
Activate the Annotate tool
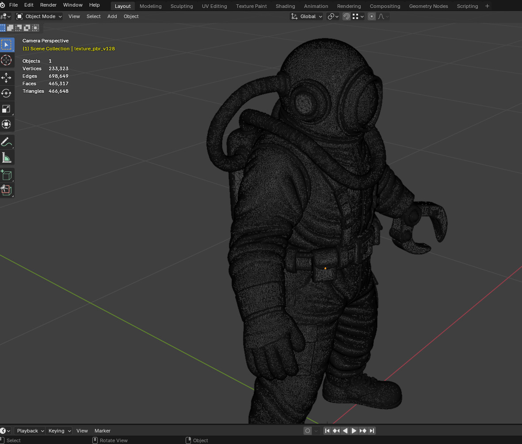click(x=7, y=142)
